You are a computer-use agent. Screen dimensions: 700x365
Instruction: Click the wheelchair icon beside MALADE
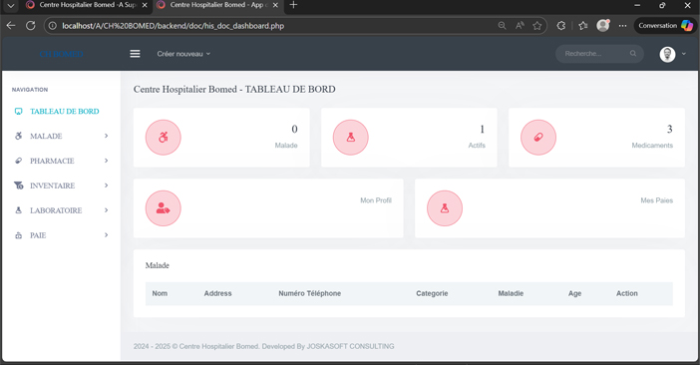click(18, 136)
